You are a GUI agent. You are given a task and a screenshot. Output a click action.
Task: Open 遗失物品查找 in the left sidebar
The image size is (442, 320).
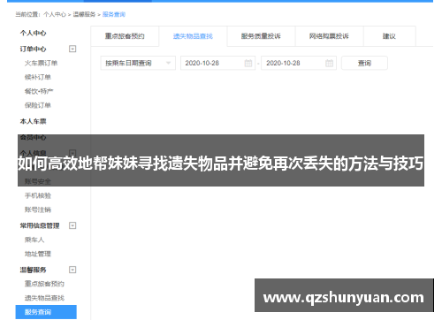pos(44,298)
